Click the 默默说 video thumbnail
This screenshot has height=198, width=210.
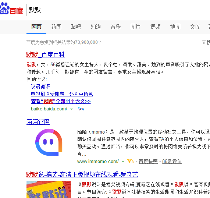[49, 190]
